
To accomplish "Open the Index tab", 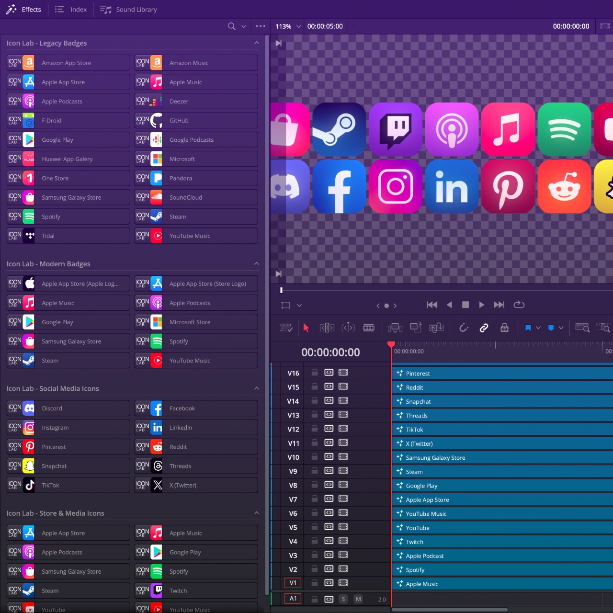I will [71, 10].
